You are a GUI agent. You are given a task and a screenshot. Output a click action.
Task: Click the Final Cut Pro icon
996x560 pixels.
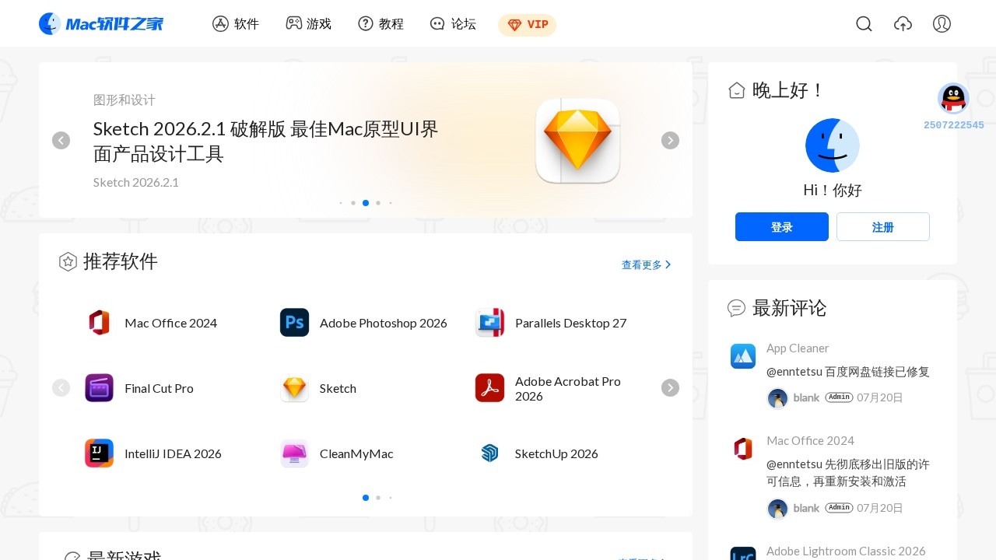tap(99, 388)
